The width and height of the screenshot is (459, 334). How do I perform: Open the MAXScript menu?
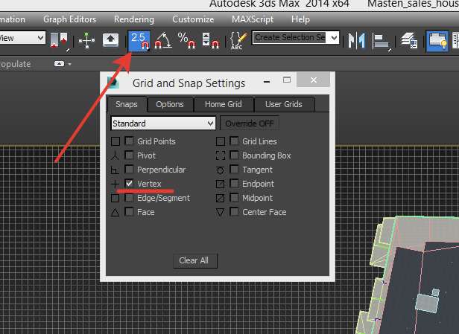[253, 19]
